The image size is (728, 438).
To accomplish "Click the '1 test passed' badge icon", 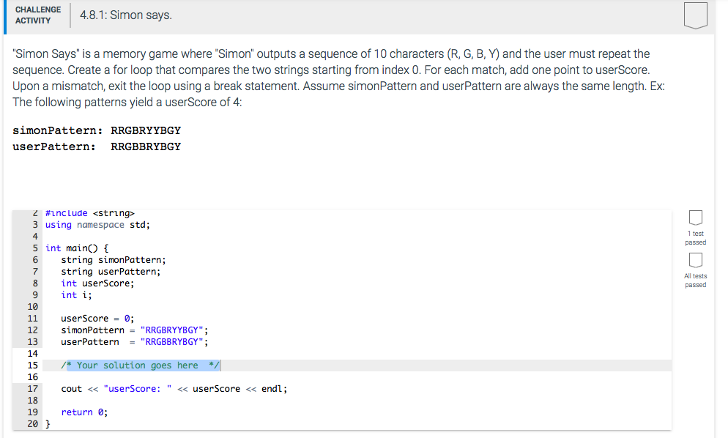I will pos(694,217).
